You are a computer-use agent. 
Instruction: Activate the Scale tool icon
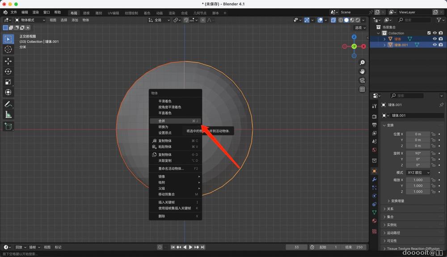tap(8, 82)
